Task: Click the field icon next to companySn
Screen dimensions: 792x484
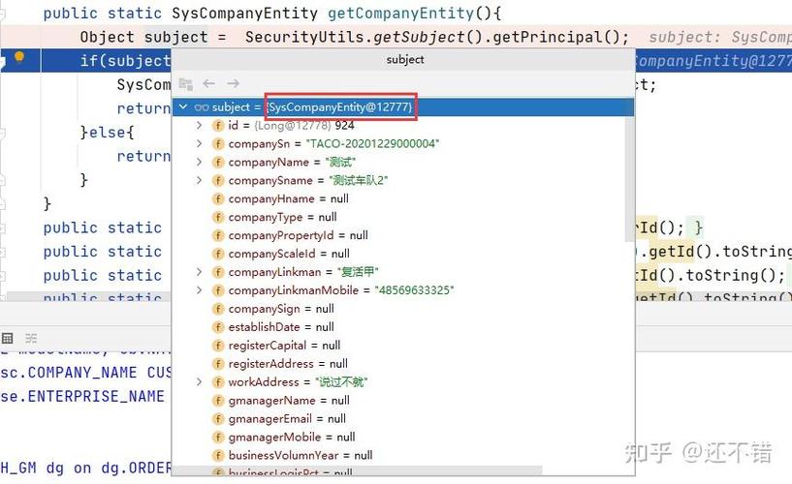Action: coord(218,143)
